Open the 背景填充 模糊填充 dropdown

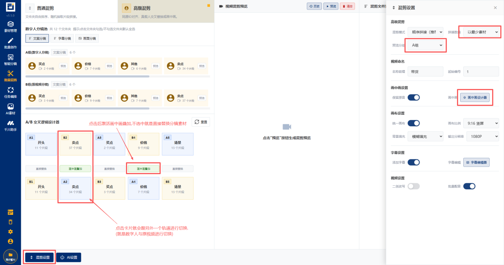pyautogui.click(x=426, y=136)
